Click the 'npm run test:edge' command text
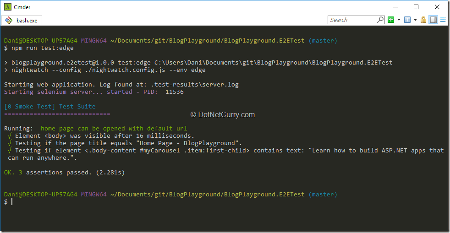This screenshot has height=233, width=450. pyautogui.click(x=43, y=48)
